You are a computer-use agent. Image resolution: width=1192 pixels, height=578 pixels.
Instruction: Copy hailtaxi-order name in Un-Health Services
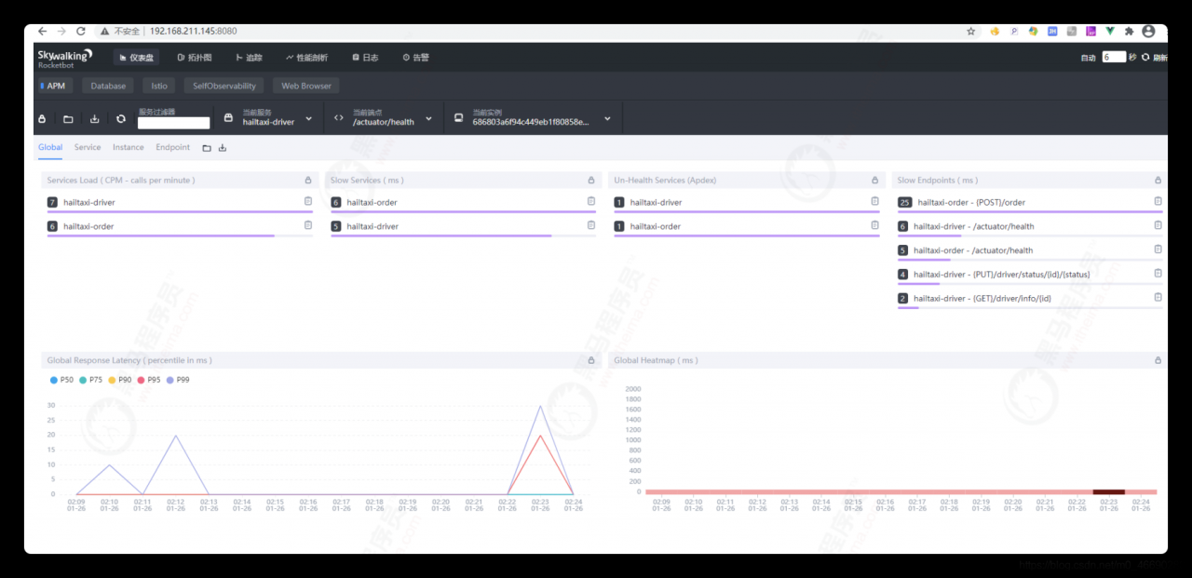pyautogui.click(x=874, y=225)
